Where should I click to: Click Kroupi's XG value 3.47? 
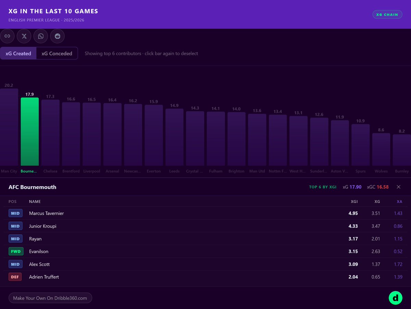pyautogui.click(x=376, y=226)
